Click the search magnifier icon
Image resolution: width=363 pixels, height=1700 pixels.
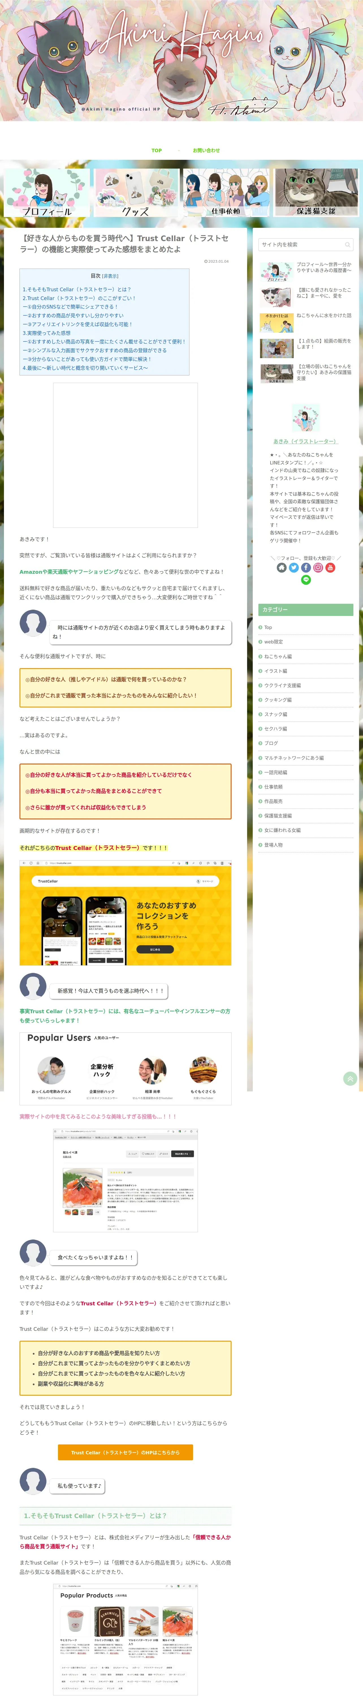click(347, 245)
